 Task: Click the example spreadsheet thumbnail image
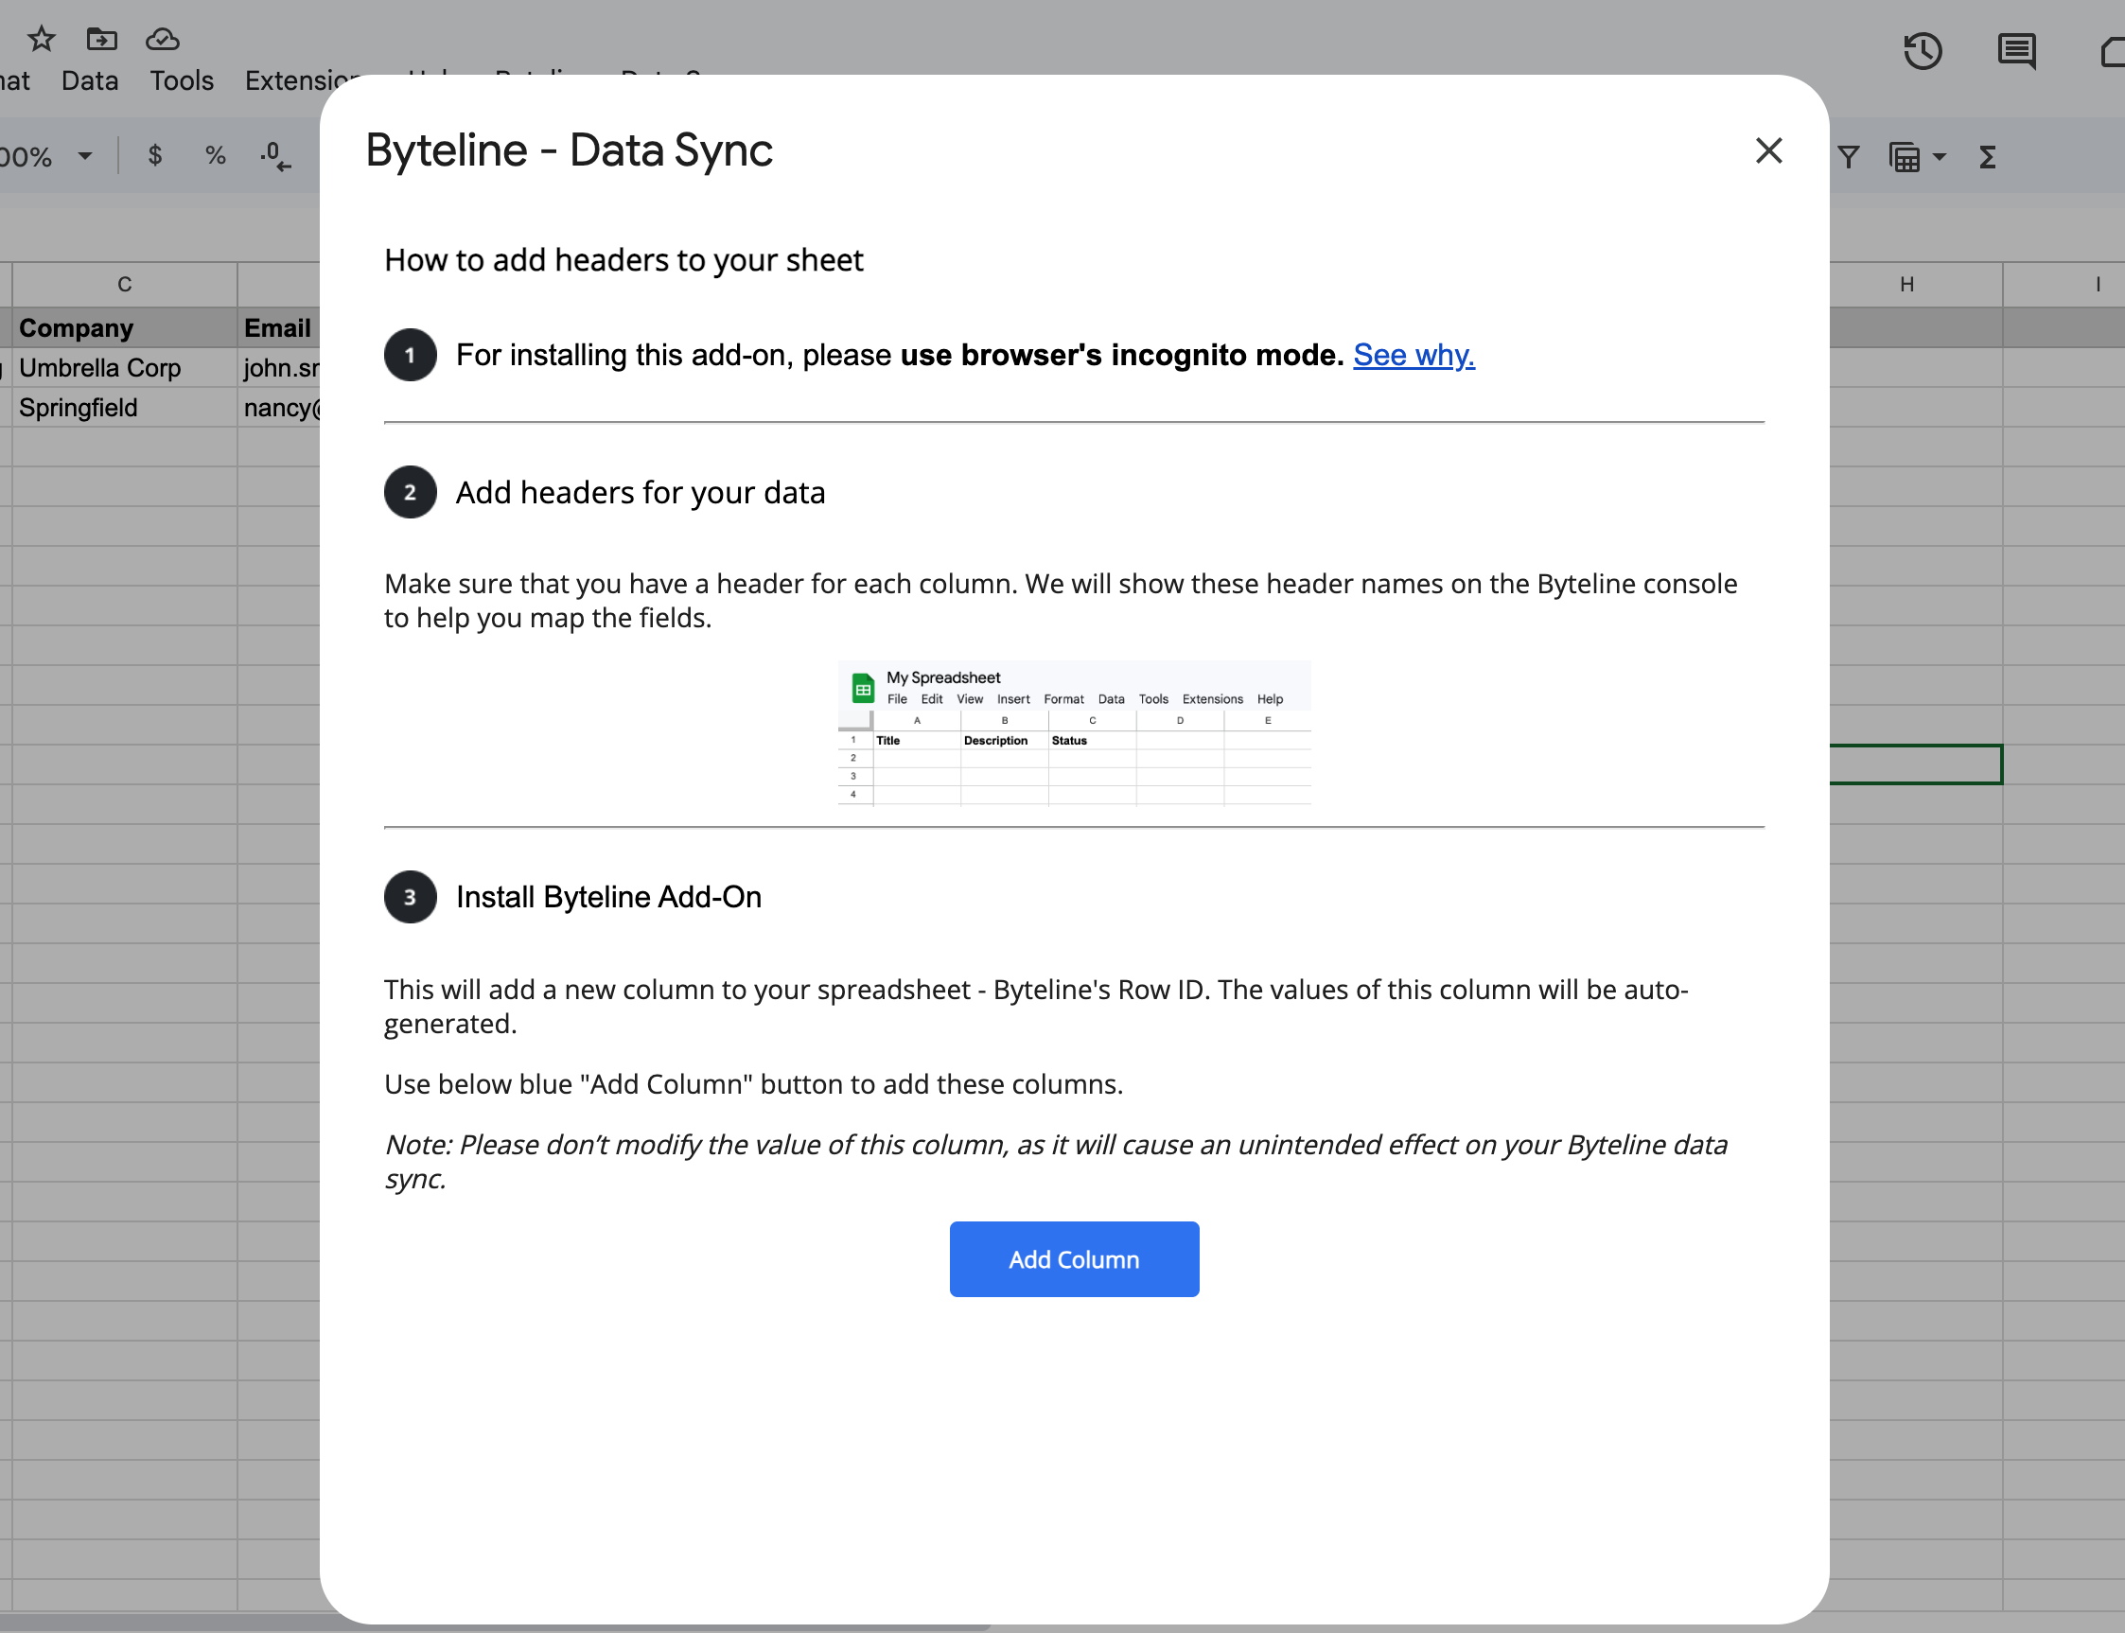[x=1074, y=734]
